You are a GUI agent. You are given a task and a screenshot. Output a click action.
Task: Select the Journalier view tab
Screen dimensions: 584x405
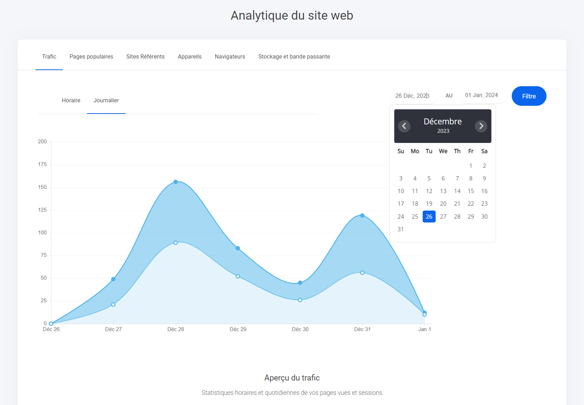(x=106, y=101)
